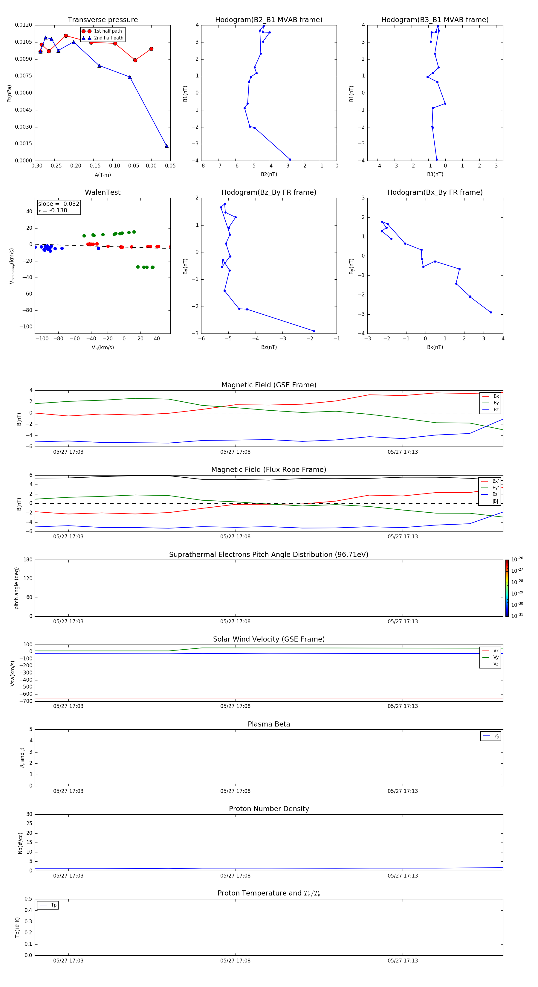Screen dimensions: 538x987
Task: Click the 'slope = -0.032' annotation
Action: [x=59, y=204]
